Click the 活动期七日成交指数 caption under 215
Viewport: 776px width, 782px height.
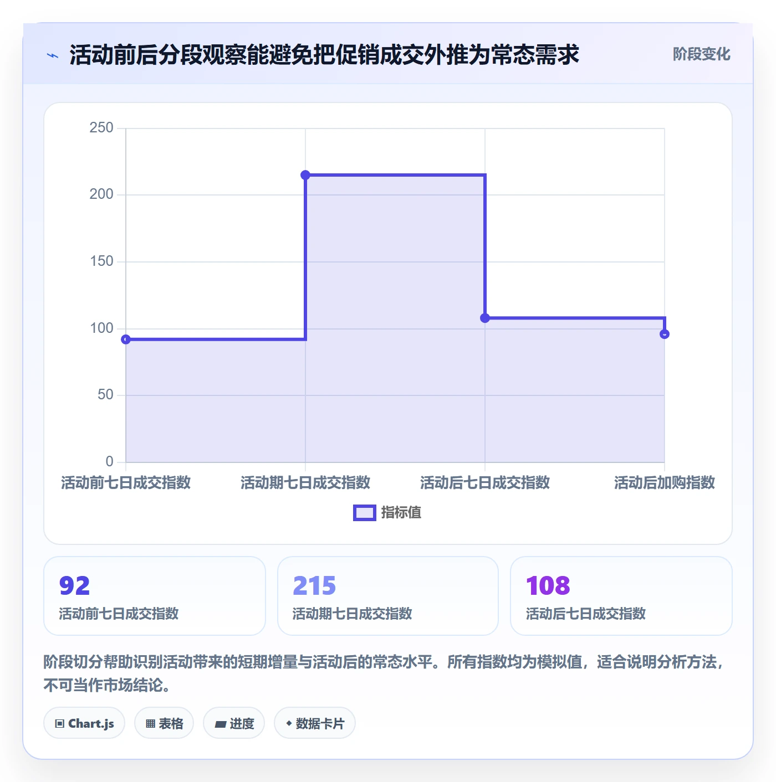(352, 614)
